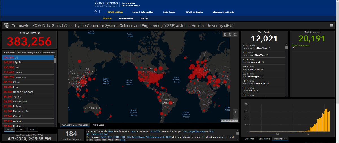The height and width of the screenshot is (143, 339).
Task: Click the Total Deaths list scrollbar thumb
Action: pos(286,47)
